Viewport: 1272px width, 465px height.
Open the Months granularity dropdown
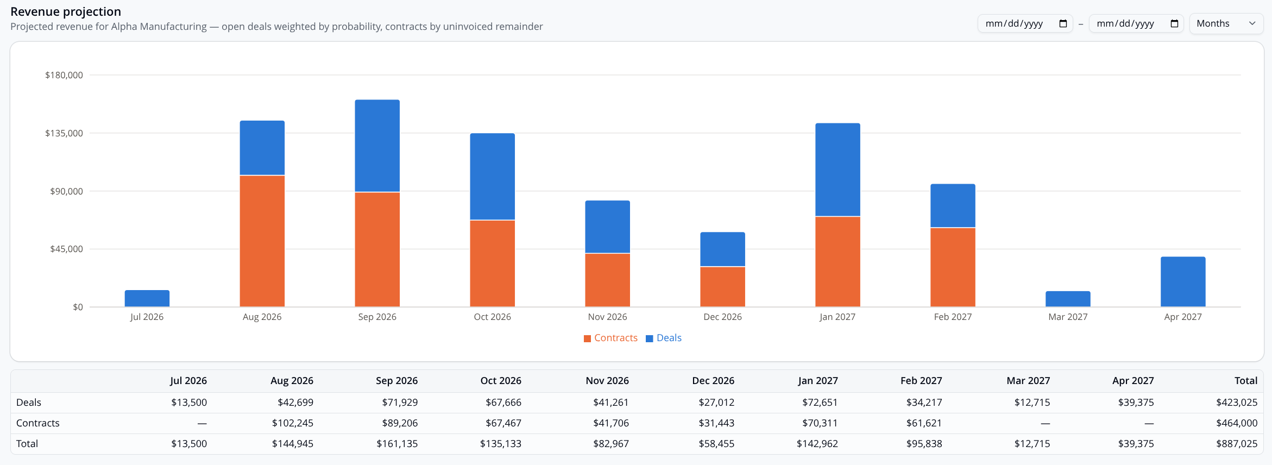click(x=1226, y=23)
